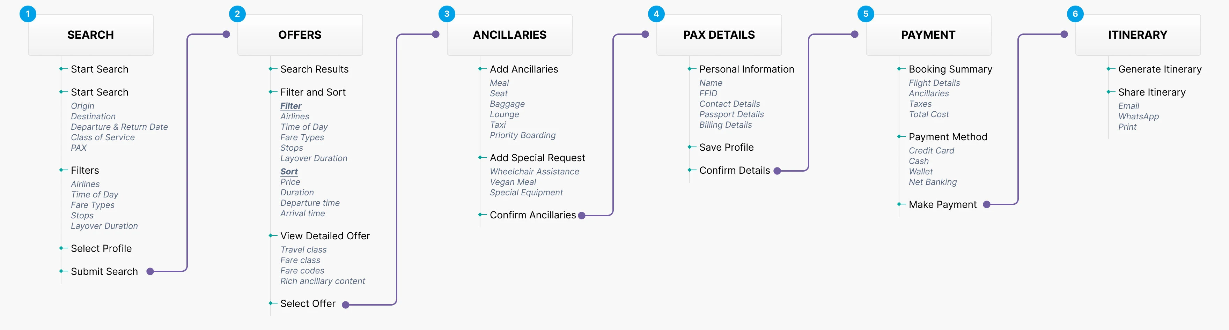Click the blue step 1 number badge
The width and height of the screenshot is (1229, 330).
click(x=28, y=14)
